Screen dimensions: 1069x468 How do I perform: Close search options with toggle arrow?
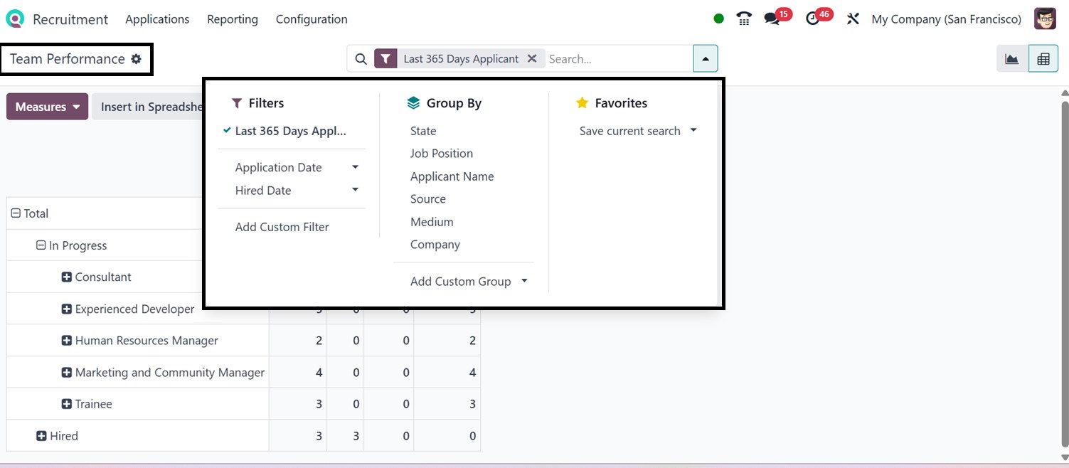pyautogui.click(x=705, y=59)
